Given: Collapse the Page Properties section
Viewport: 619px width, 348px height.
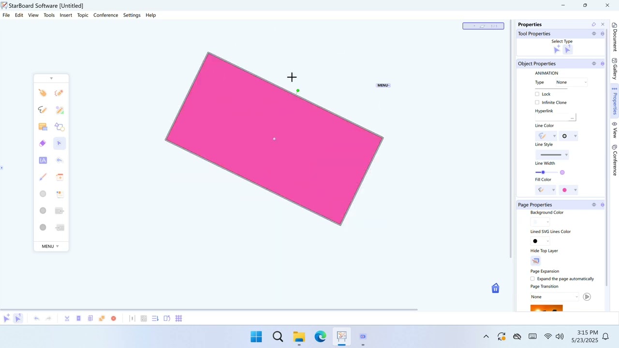Looking at the screenshot, I should [603, 205].
